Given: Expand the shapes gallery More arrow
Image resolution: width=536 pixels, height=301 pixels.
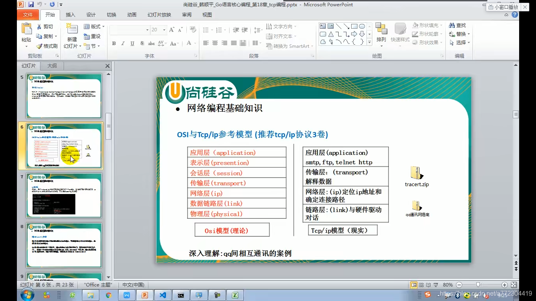Looking at the screenshot, I should point(370,42).
